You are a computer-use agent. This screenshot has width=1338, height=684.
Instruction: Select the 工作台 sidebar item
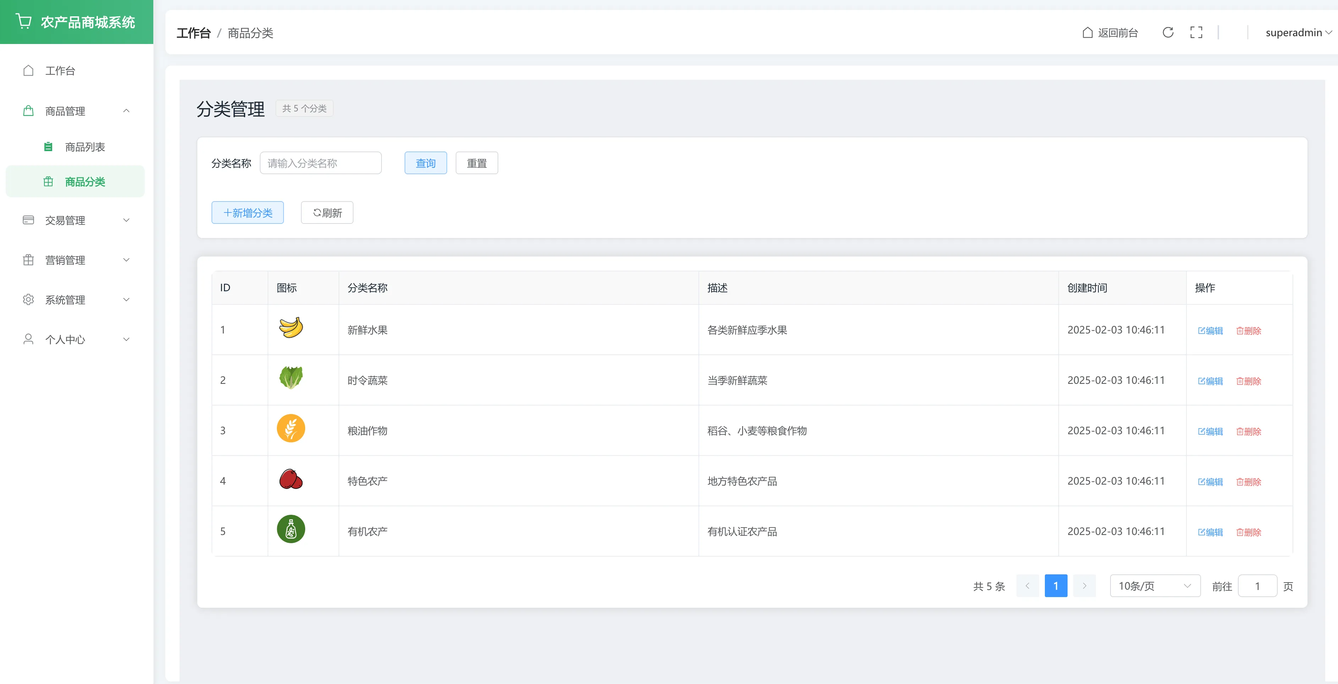coord(60,71)
